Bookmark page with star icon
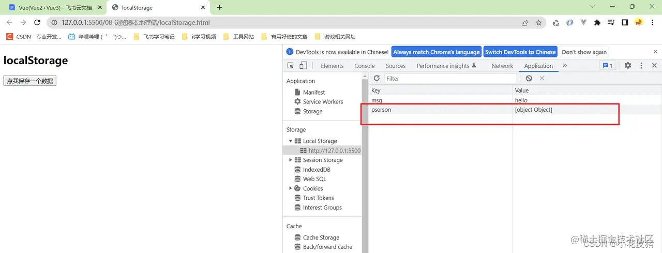The image size is (662, 253). click(539, 23)
